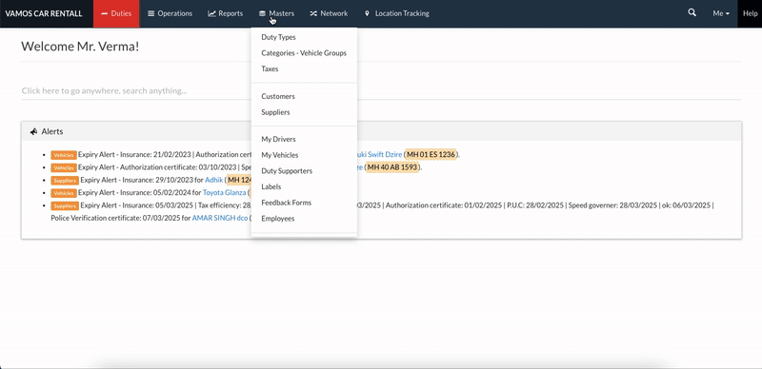Click the Reports chart icon
This screenshot has width=762, height=369.
tap(211, 13)
